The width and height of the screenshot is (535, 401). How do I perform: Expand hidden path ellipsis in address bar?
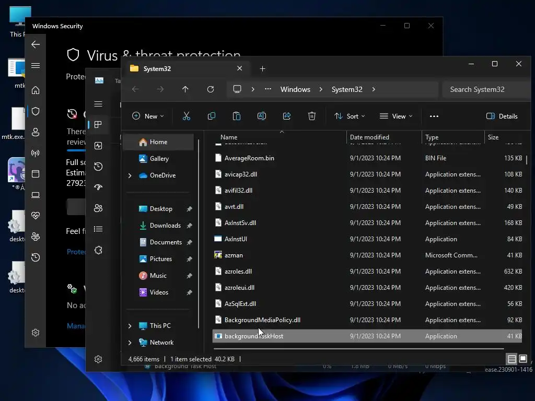[x=268, y=89]
